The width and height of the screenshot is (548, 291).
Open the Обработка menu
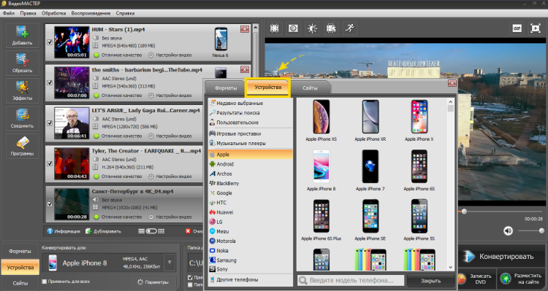click(x=53, y=13)
